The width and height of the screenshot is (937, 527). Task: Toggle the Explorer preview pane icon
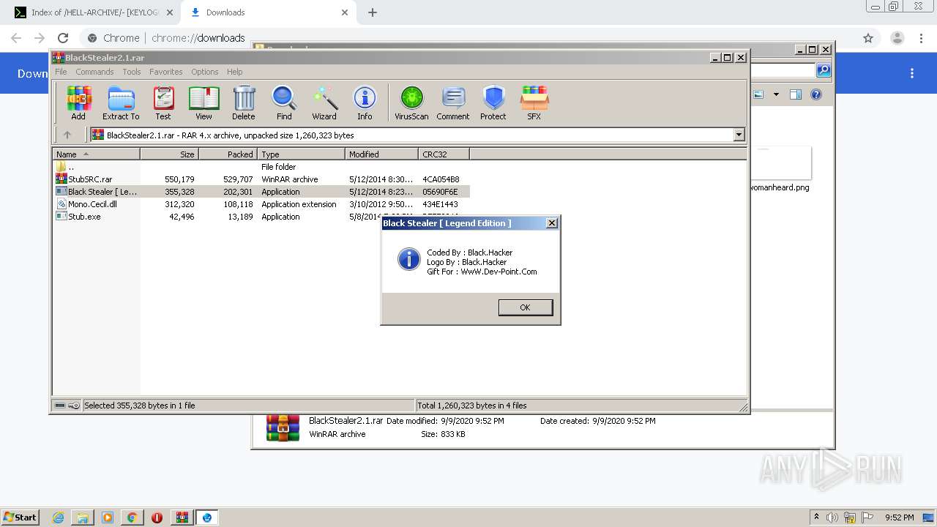tap(796, 94)
